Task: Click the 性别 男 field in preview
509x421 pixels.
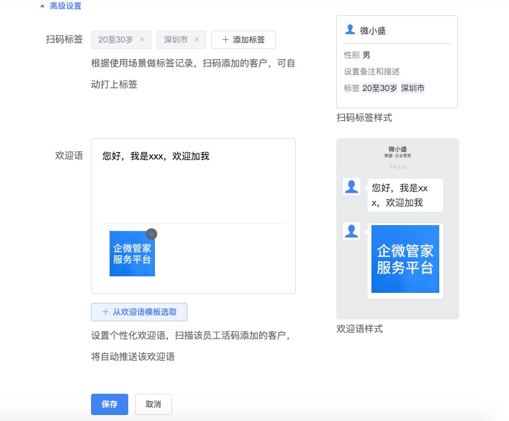Action: point(357,55)
